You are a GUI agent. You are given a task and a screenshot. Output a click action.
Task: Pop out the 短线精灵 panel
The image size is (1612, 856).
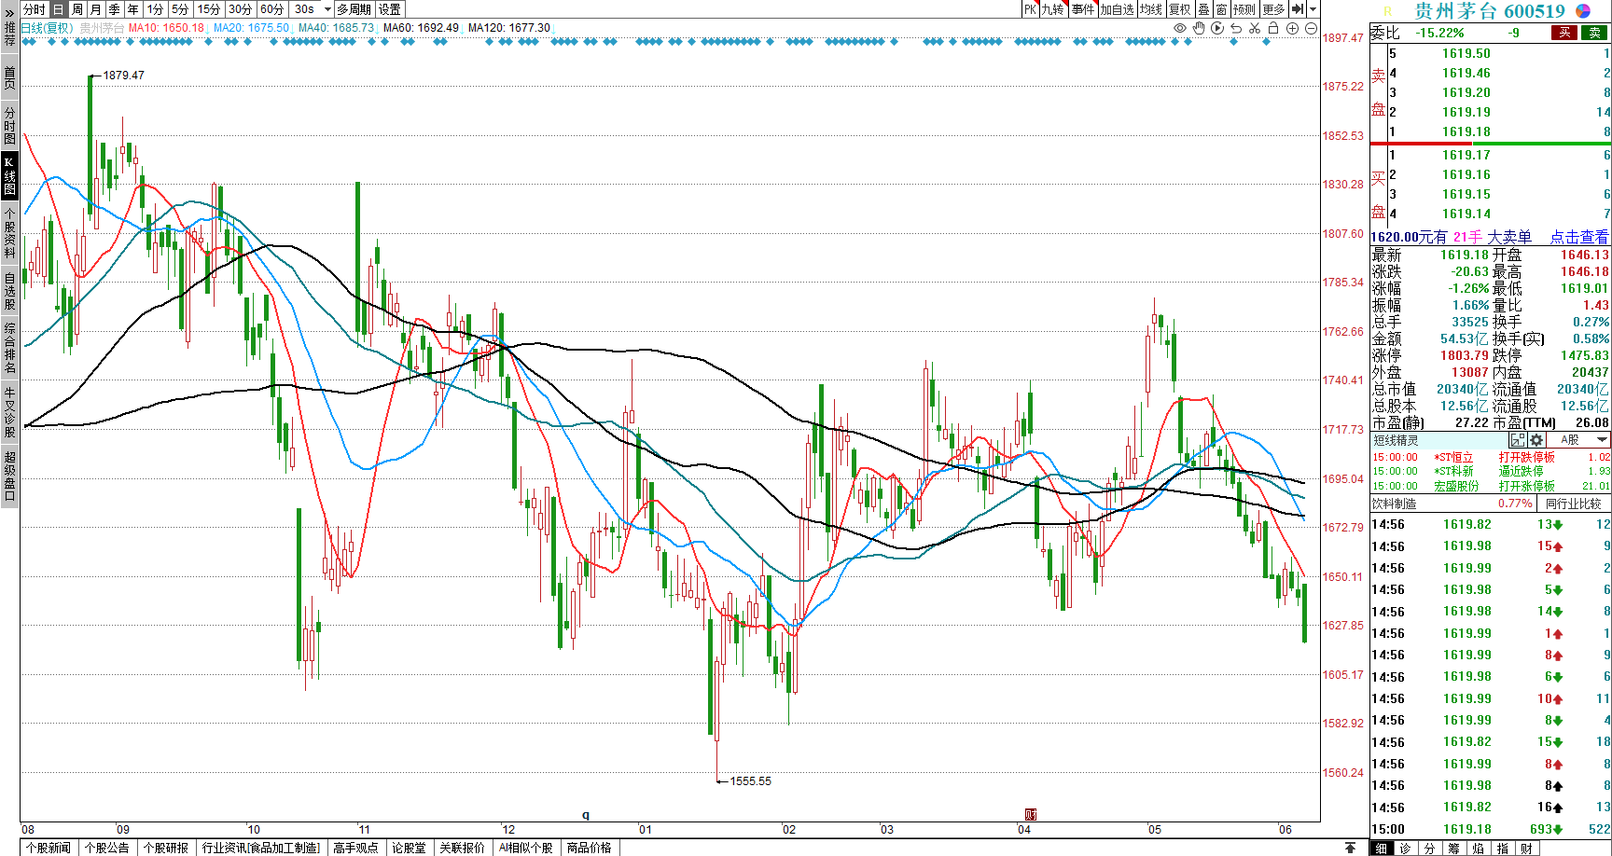(x=1518, y=440)
